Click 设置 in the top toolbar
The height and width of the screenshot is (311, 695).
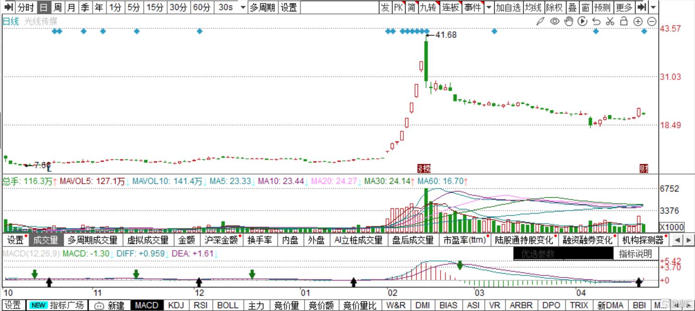(x=289, y=7)
